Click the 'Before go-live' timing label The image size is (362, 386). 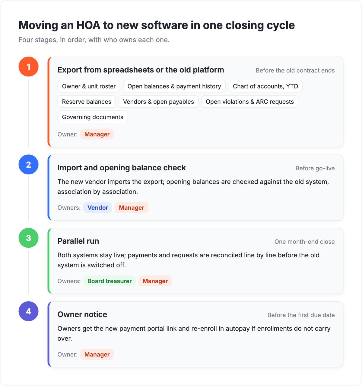pyautogui.click(x=315, y=169)
